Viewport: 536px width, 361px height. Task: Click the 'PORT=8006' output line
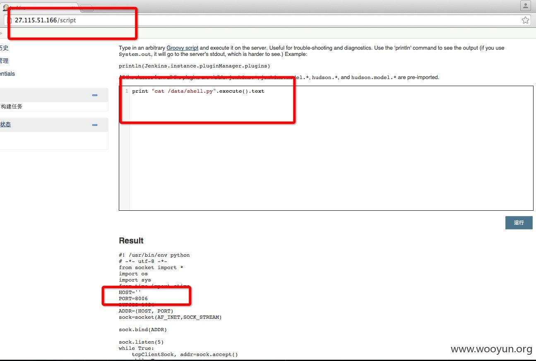tap(133, 298)
